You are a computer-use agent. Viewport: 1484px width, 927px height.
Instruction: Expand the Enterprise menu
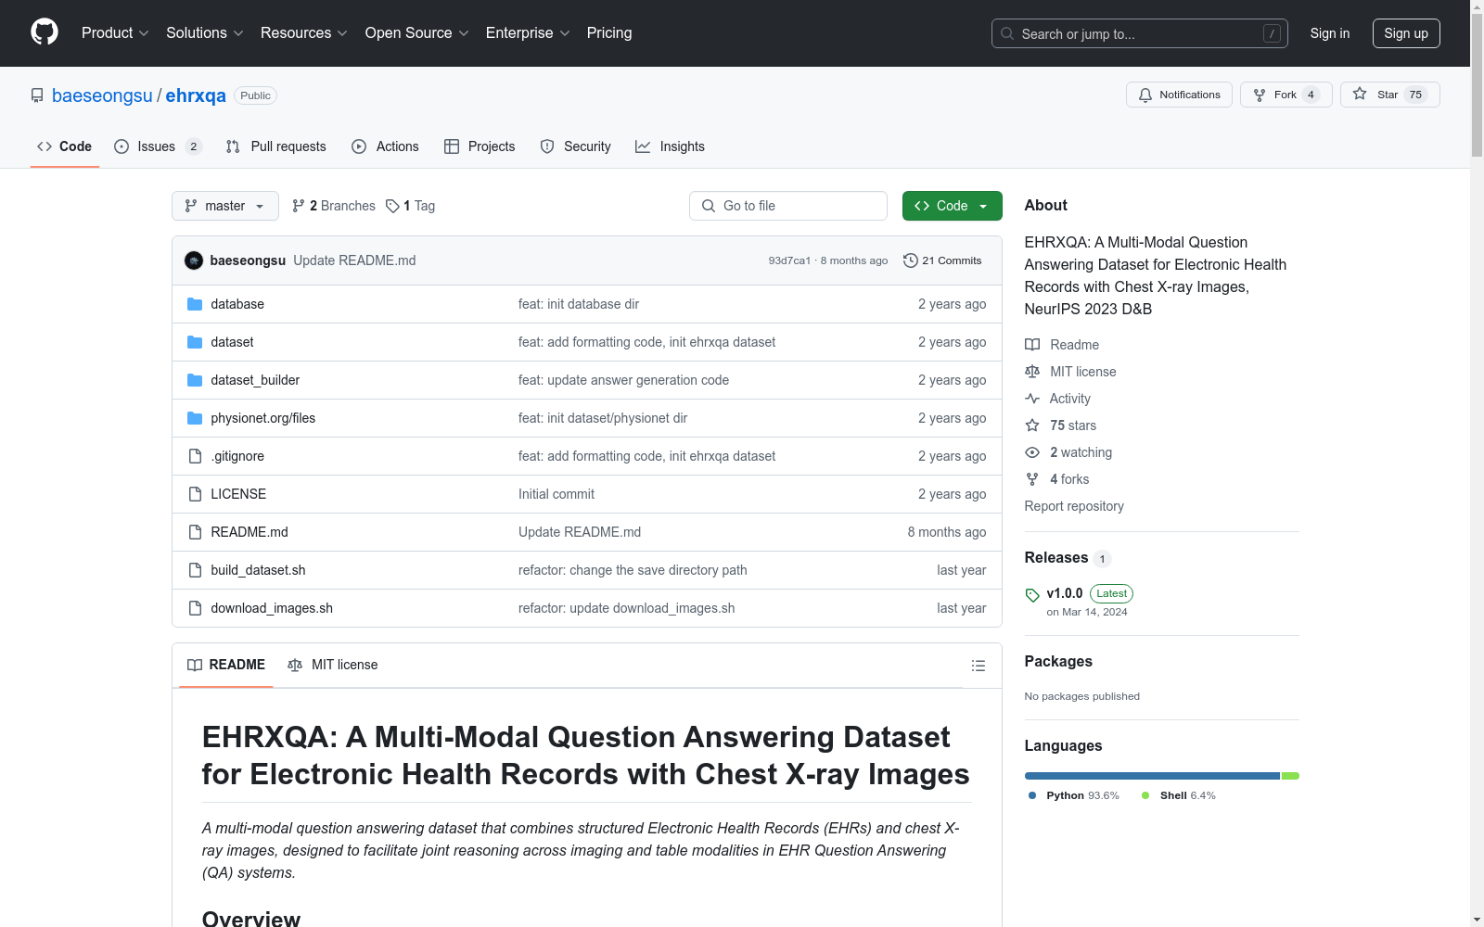tap(528, 33)
